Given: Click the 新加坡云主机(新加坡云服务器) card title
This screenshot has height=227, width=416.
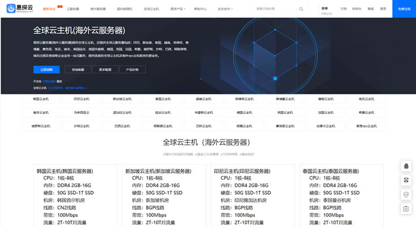Looking at the screenshot, I should pyautogui.click(x=159, y=171).
